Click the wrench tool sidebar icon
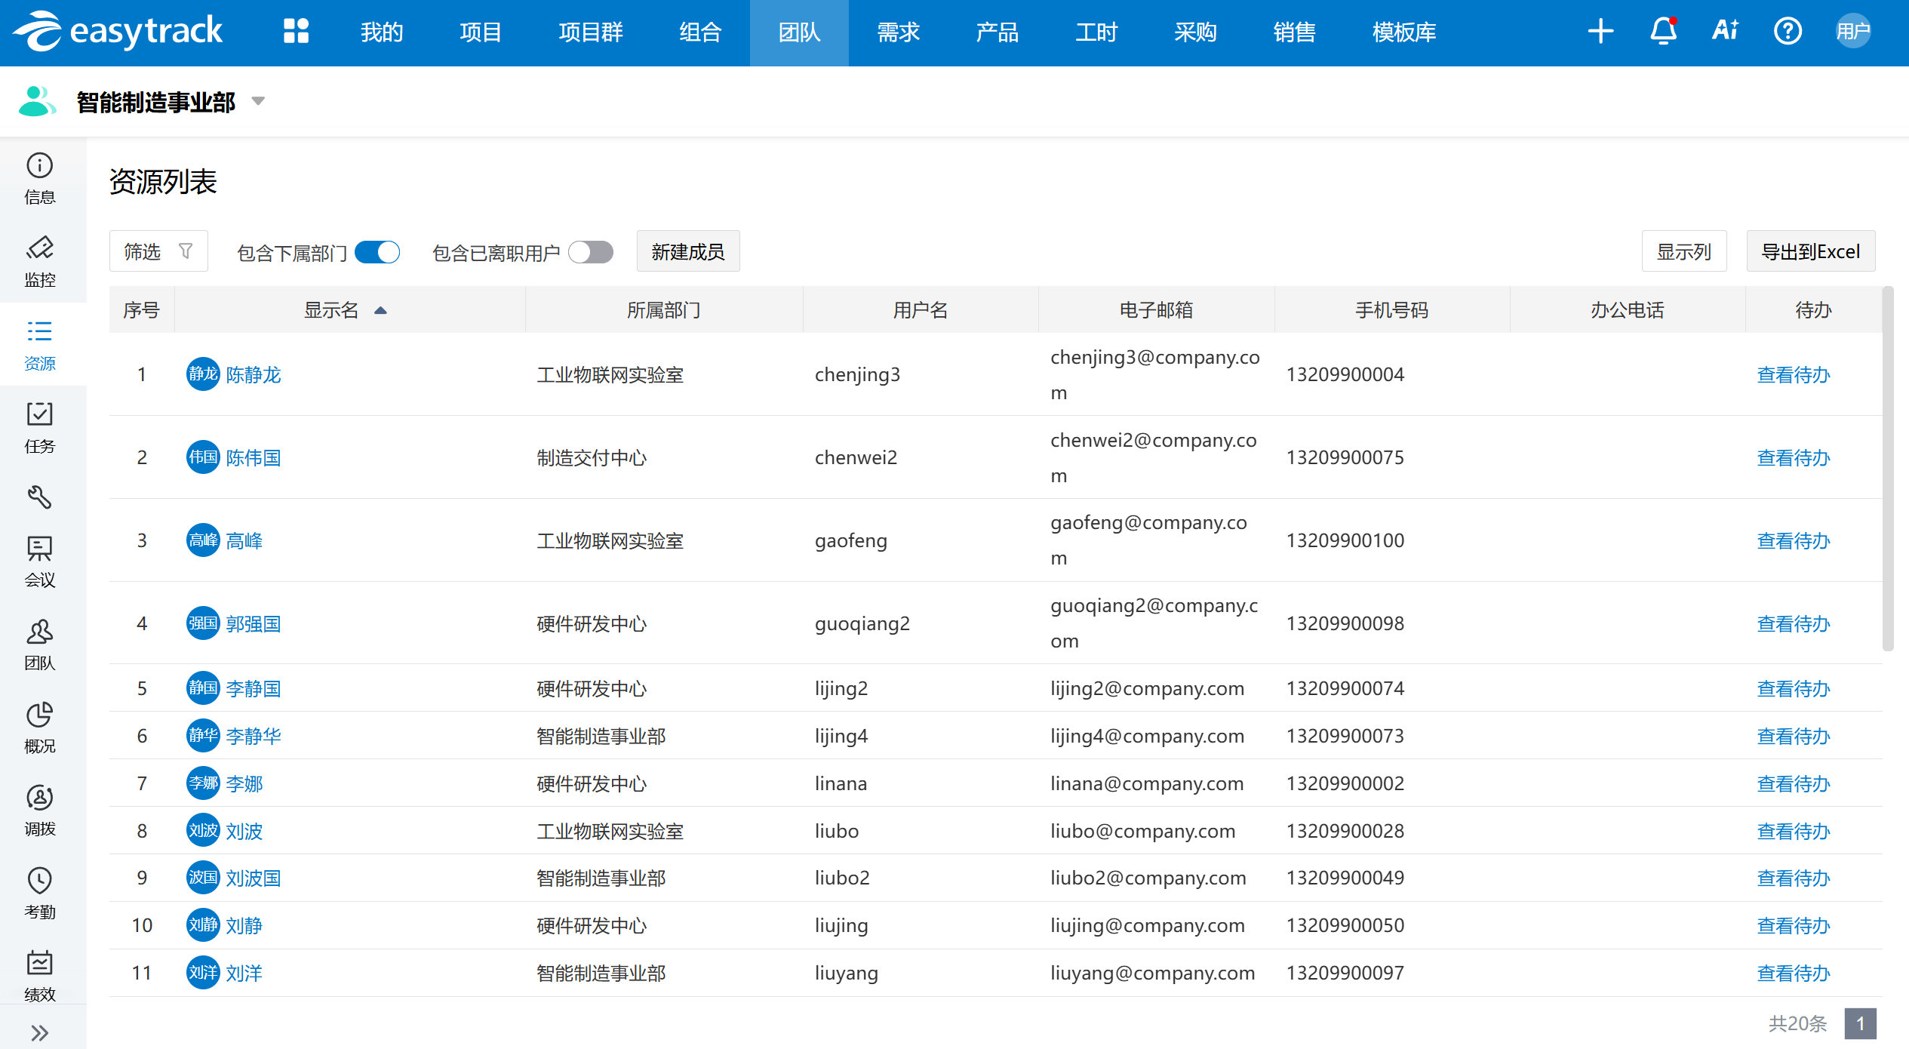Viewport: 1909px width, 1049px height. [40, 497]
